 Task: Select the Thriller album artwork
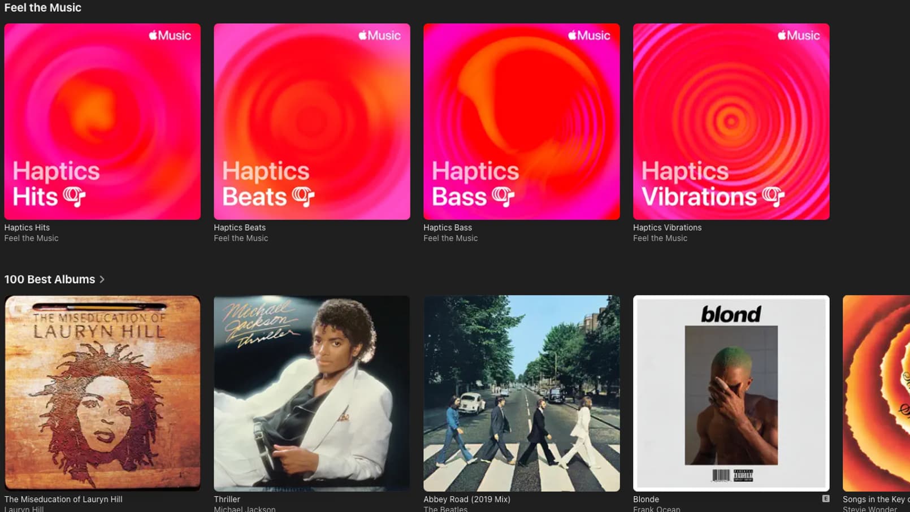point(312,393)
